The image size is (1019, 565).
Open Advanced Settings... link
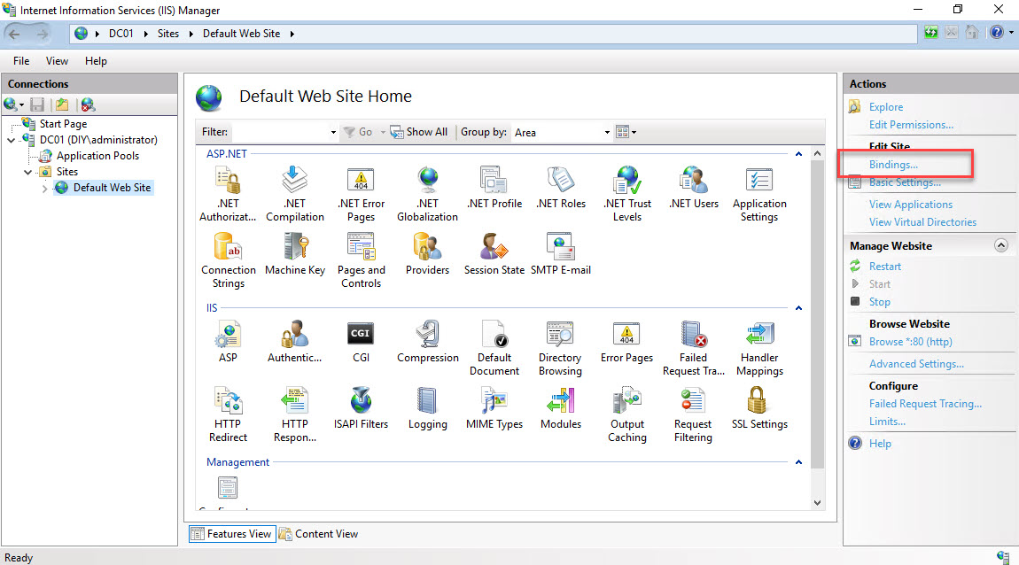tap(916, 364)
